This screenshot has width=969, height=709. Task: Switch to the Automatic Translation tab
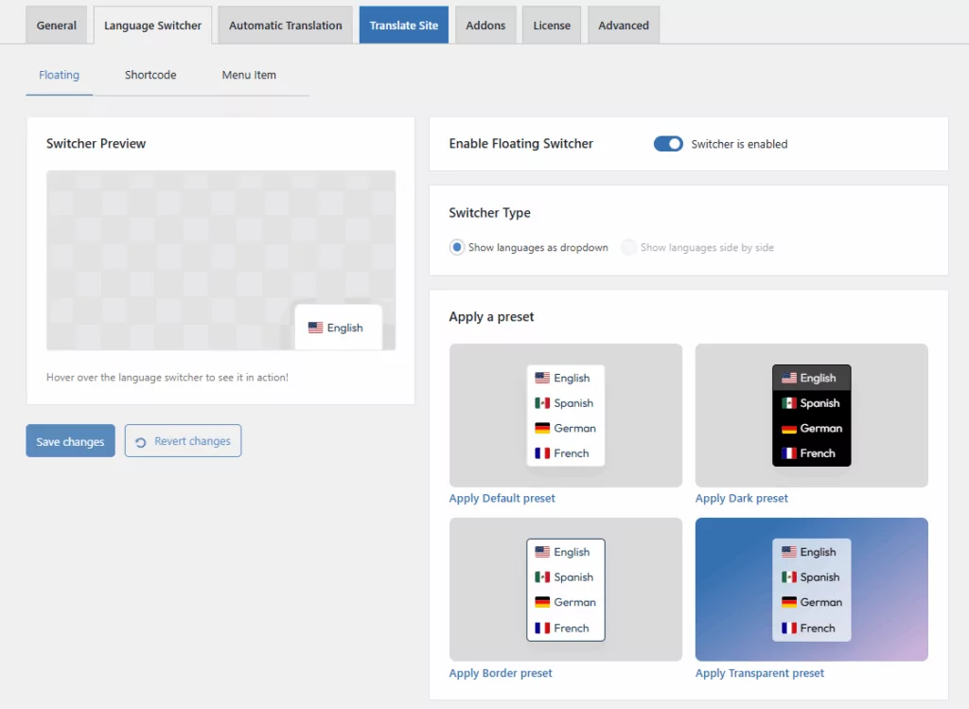[x=285, y=26]
